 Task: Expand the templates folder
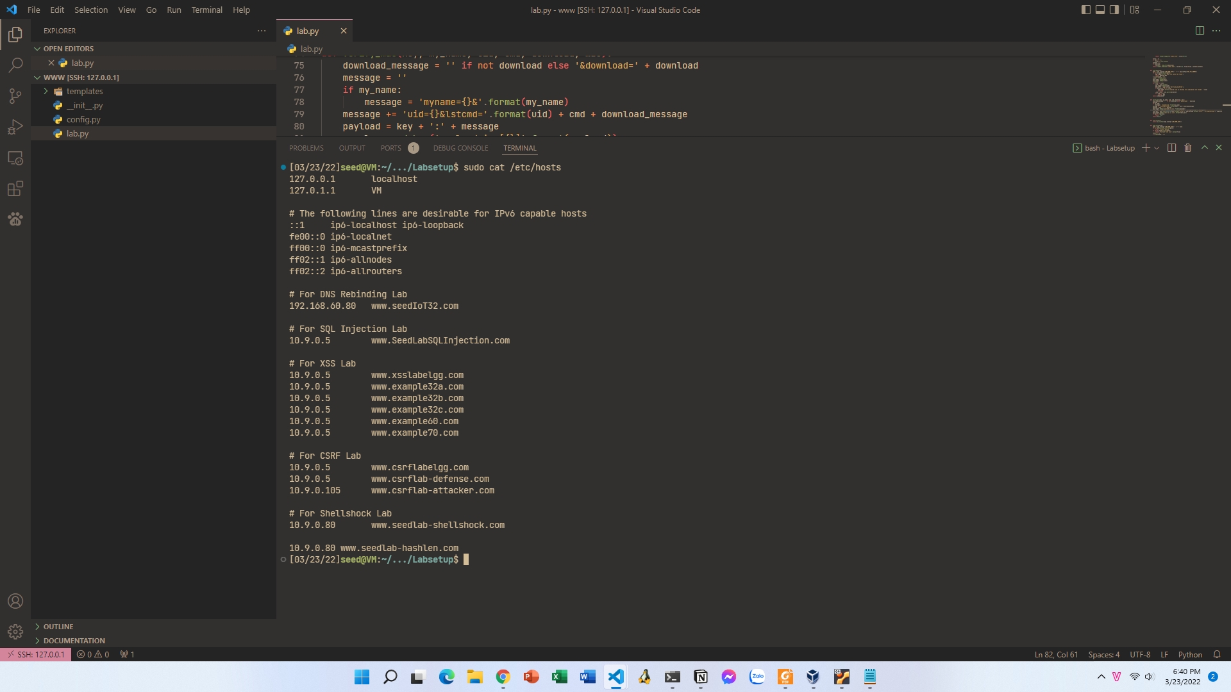(x=84, y=92)
